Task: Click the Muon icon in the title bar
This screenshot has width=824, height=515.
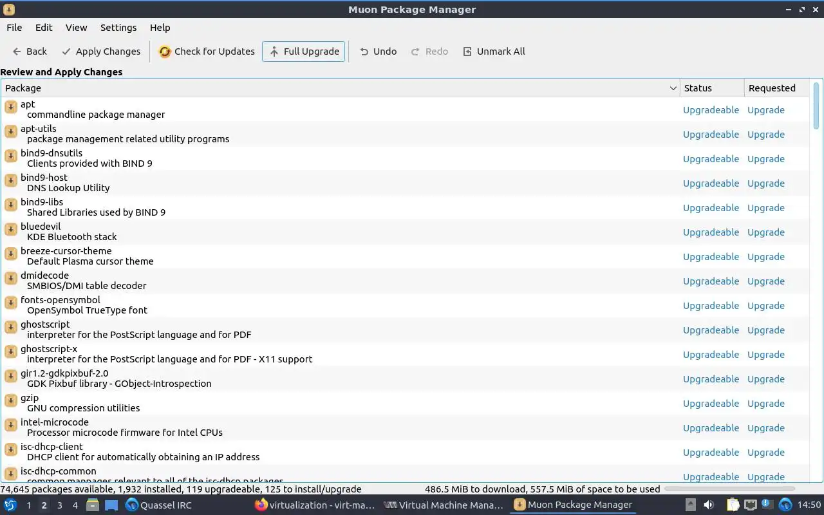Action: pyautogui.click(x=8, y=10)
